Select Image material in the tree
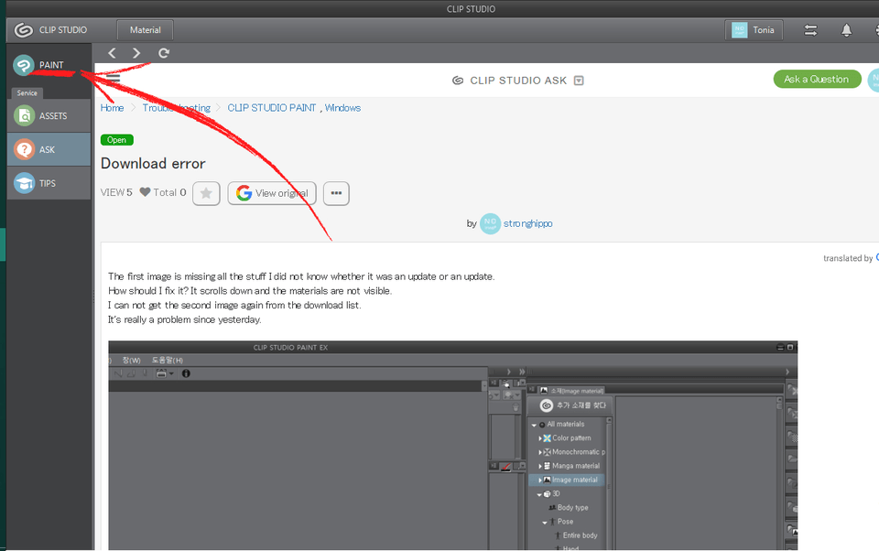The image size is (879, 551). click(x=568, y=480)
